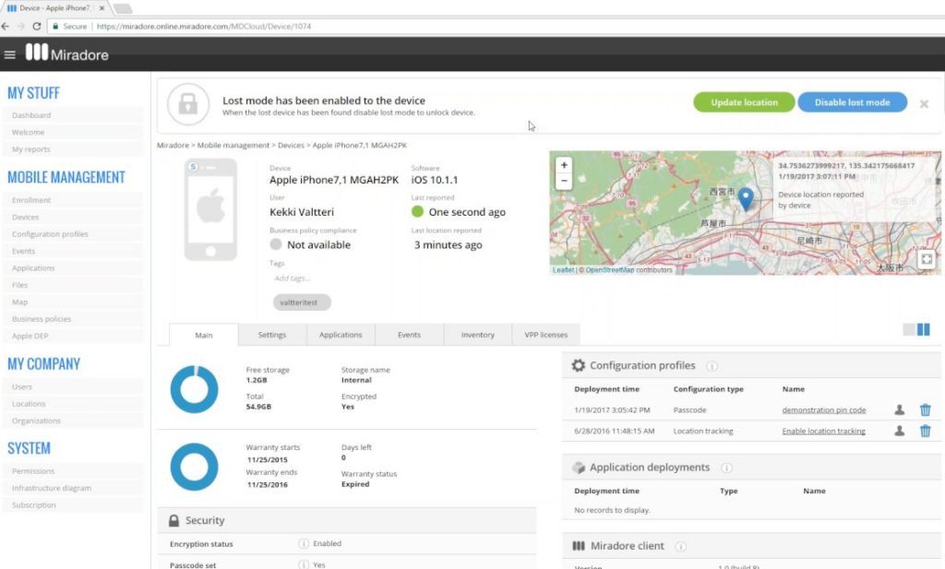
Task: Click the Leaflet attribution link
Action: (x=563, y=270)
